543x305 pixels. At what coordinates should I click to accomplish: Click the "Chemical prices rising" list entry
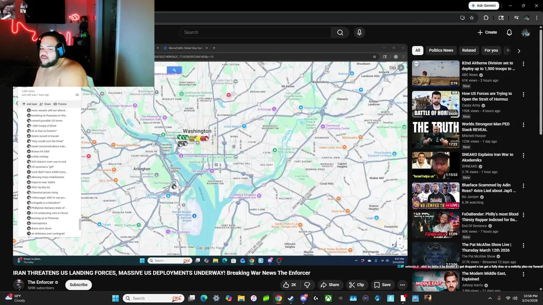(44, 192)
